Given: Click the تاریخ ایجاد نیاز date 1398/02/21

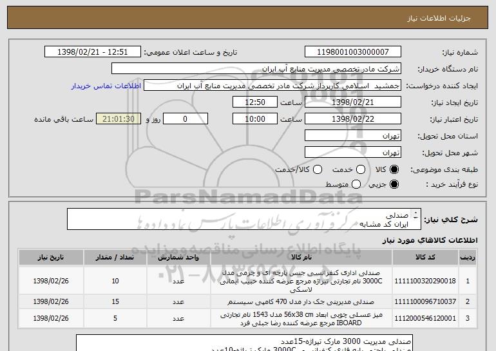Looking at the screenshot, I should click(x=353, y=102).
